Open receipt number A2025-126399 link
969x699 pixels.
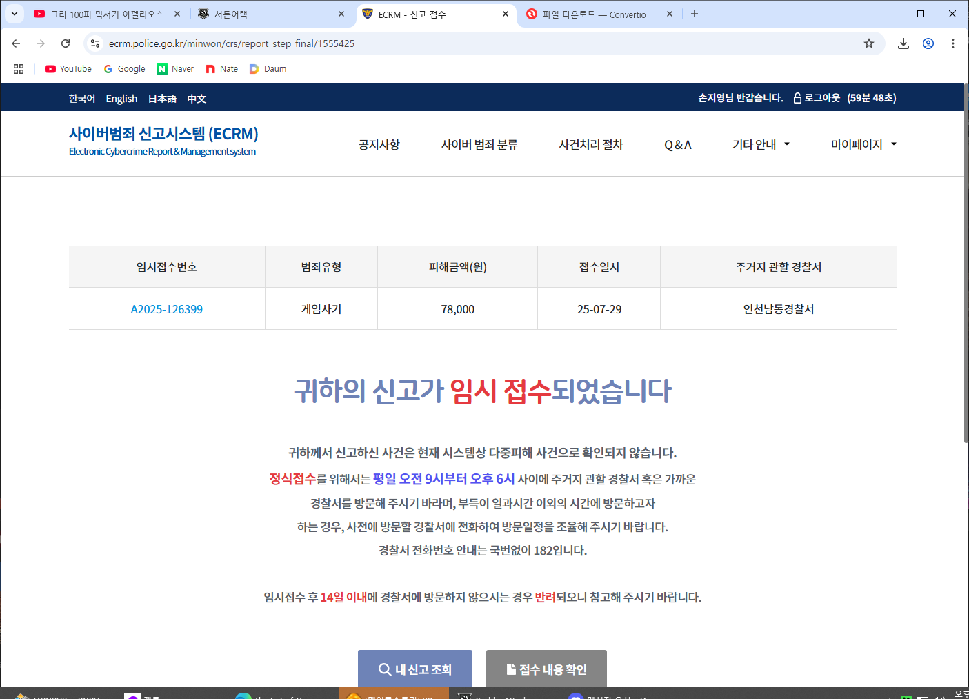click(x=167, y=309)
